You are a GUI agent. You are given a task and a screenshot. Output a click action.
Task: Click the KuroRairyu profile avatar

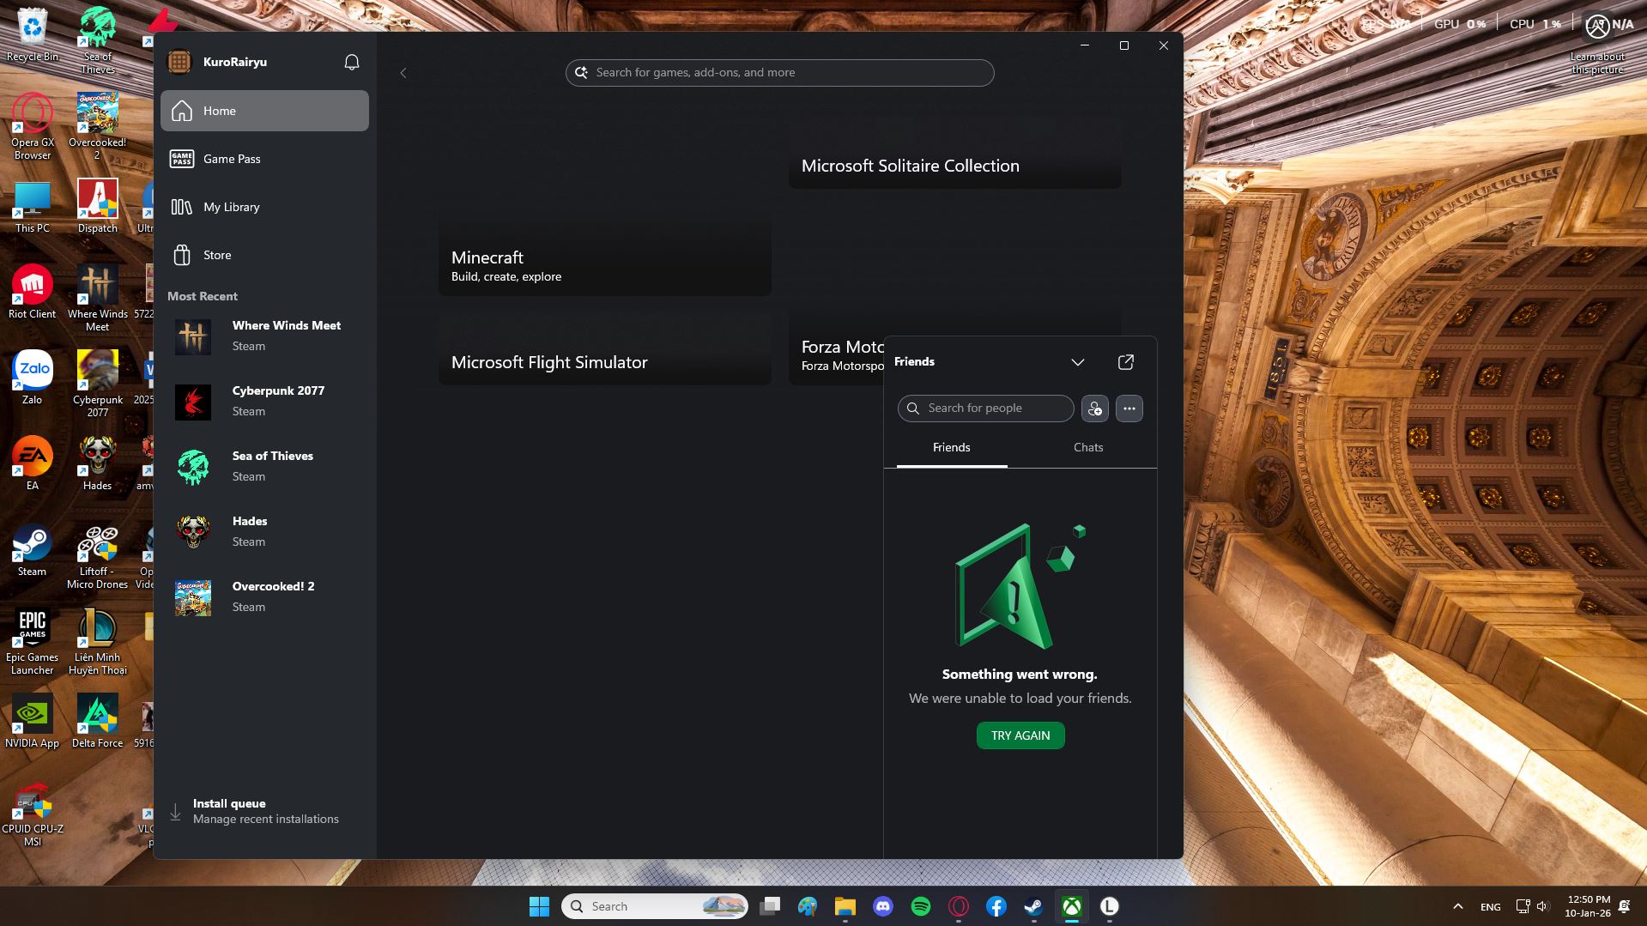[179, 61]
